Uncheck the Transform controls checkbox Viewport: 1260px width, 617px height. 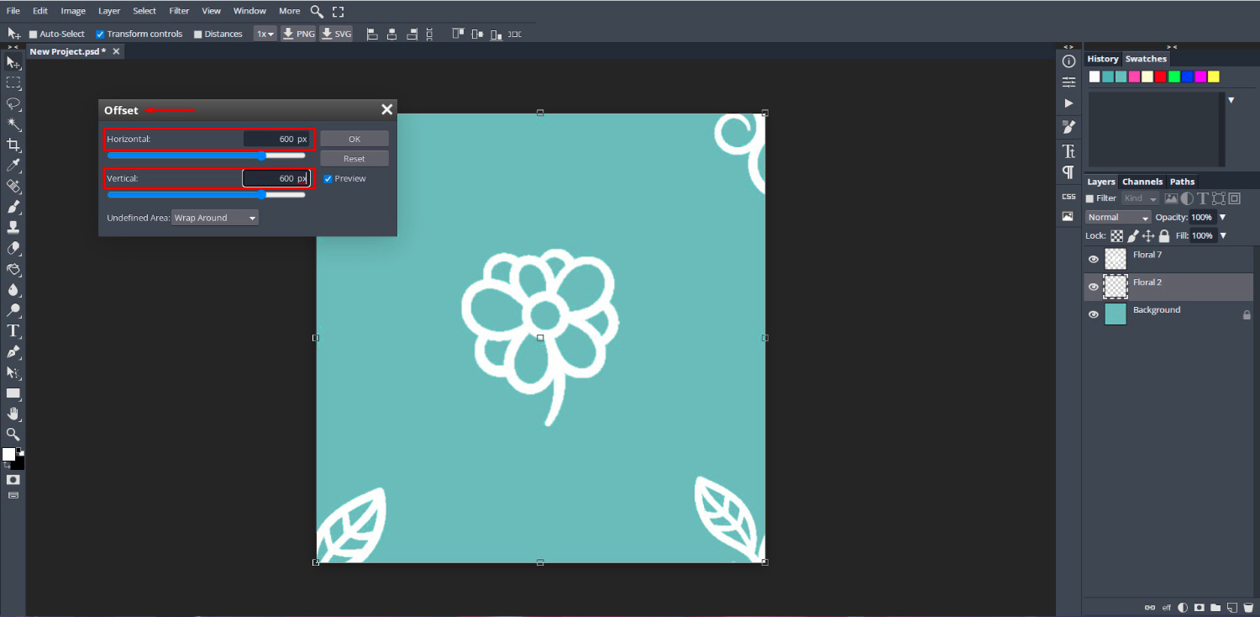(x=100, y=34)
